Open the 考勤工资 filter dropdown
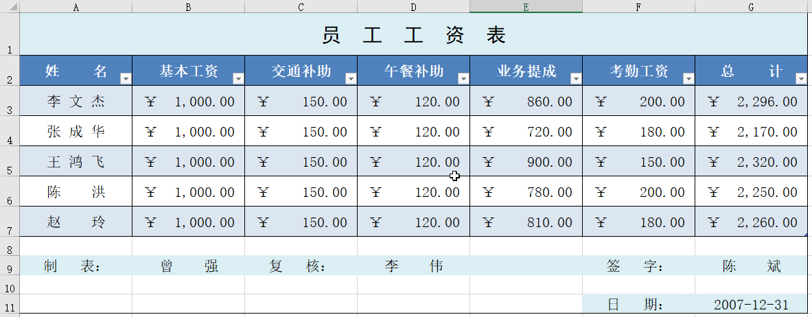This screenshot has width=812, height=317. coord(688,79)
